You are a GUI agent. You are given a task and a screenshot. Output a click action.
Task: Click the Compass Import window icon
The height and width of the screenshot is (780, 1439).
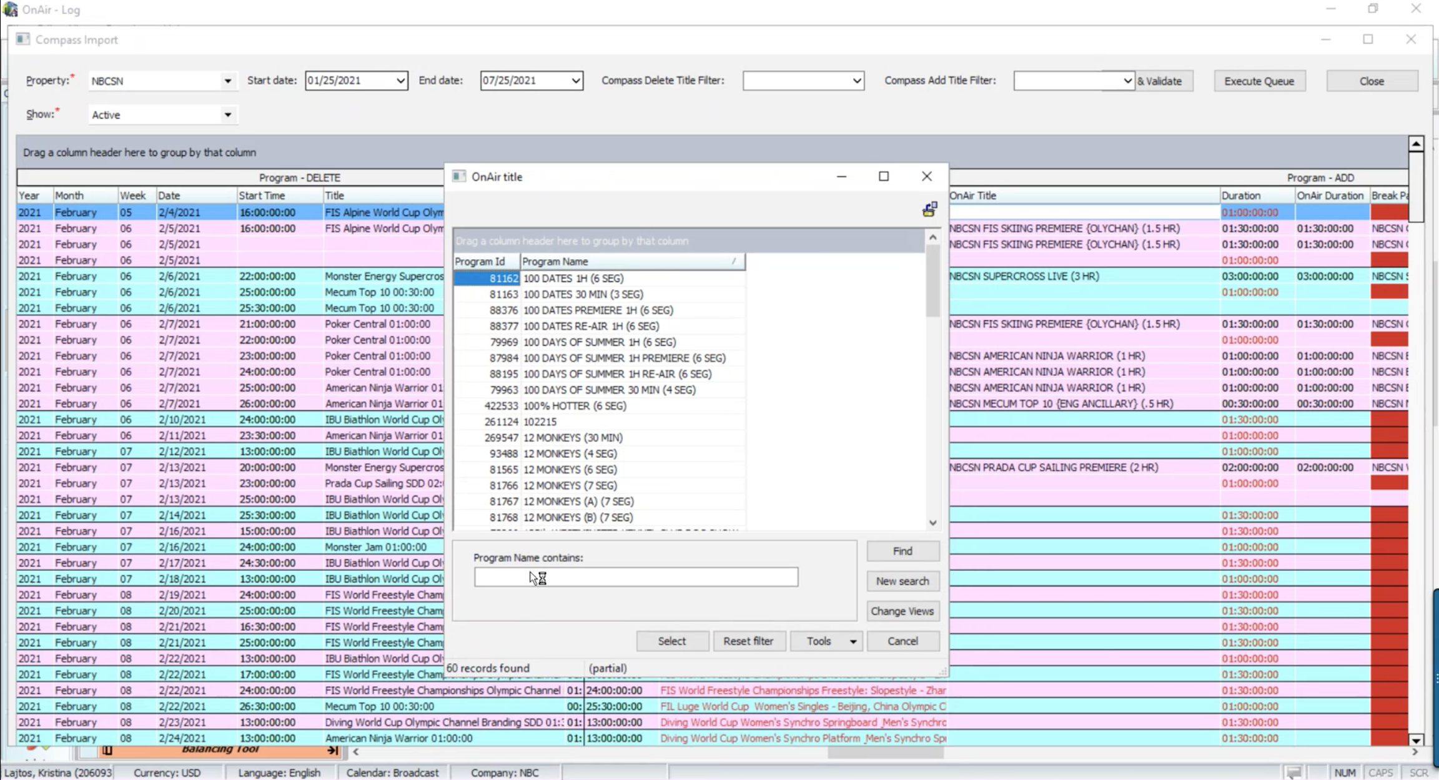tap(23, 39)
